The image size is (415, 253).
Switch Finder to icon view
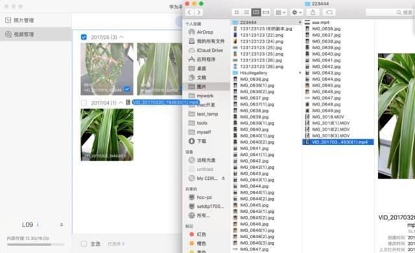coord(237,12)
